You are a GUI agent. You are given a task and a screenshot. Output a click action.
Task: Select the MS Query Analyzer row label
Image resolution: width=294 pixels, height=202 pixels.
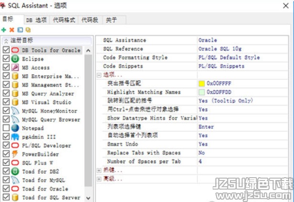[48, 93]
